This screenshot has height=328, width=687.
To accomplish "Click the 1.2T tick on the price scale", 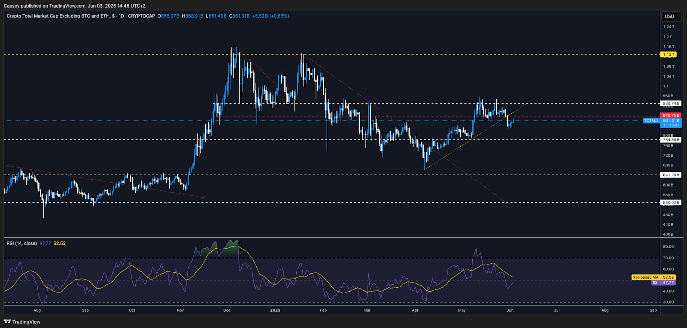I will [667, 37].
